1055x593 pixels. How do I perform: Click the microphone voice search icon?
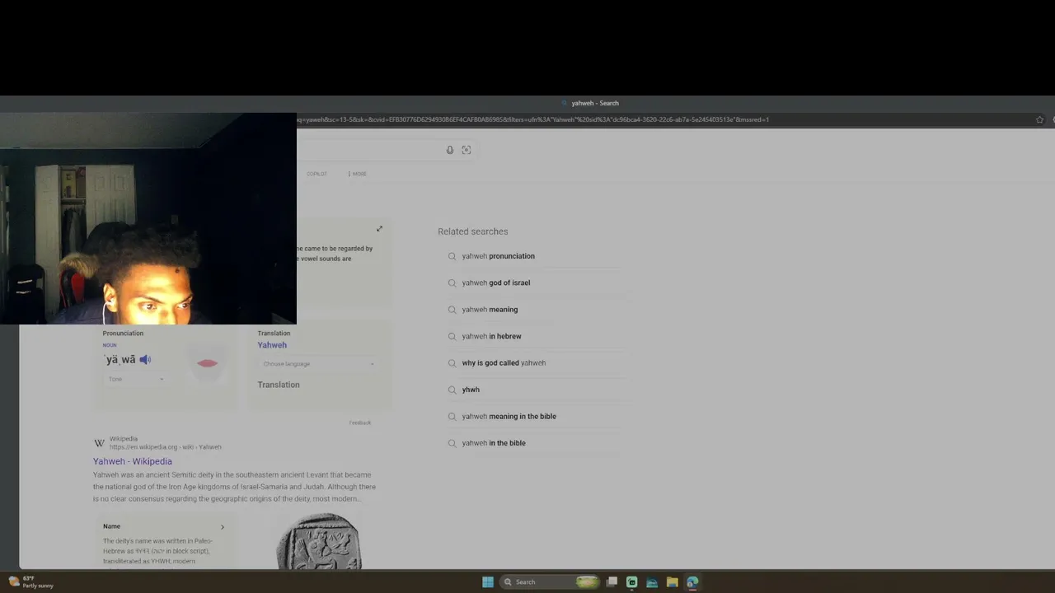[x=450, y=150]
